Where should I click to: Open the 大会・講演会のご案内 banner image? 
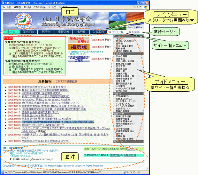pos(79,59)
